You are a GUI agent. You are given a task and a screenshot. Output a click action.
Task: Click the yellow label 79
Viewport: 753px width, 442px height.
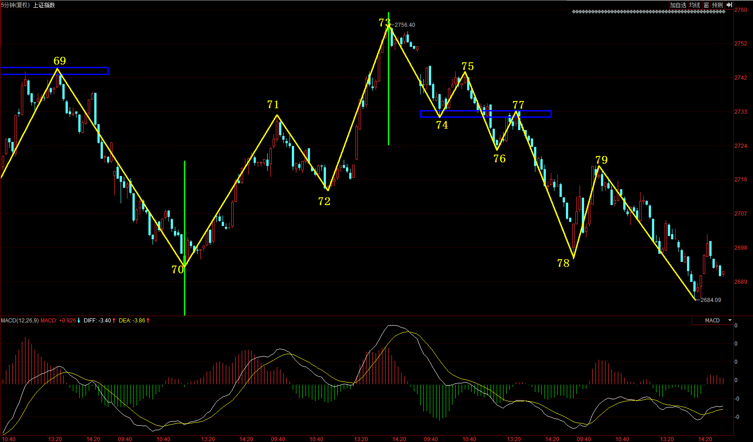(601, 160)
